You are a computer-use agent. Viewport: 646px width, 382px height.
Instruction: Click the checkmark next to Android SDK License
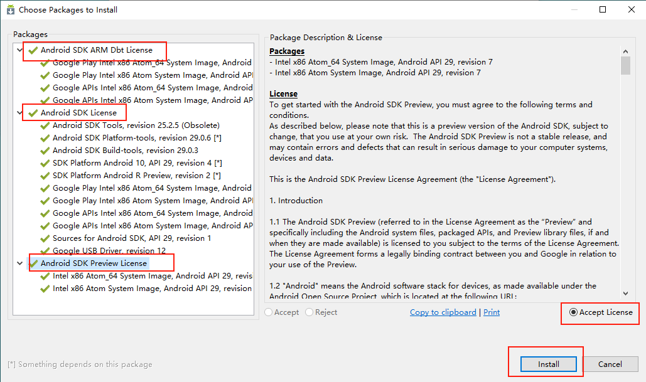click(33, 113)
